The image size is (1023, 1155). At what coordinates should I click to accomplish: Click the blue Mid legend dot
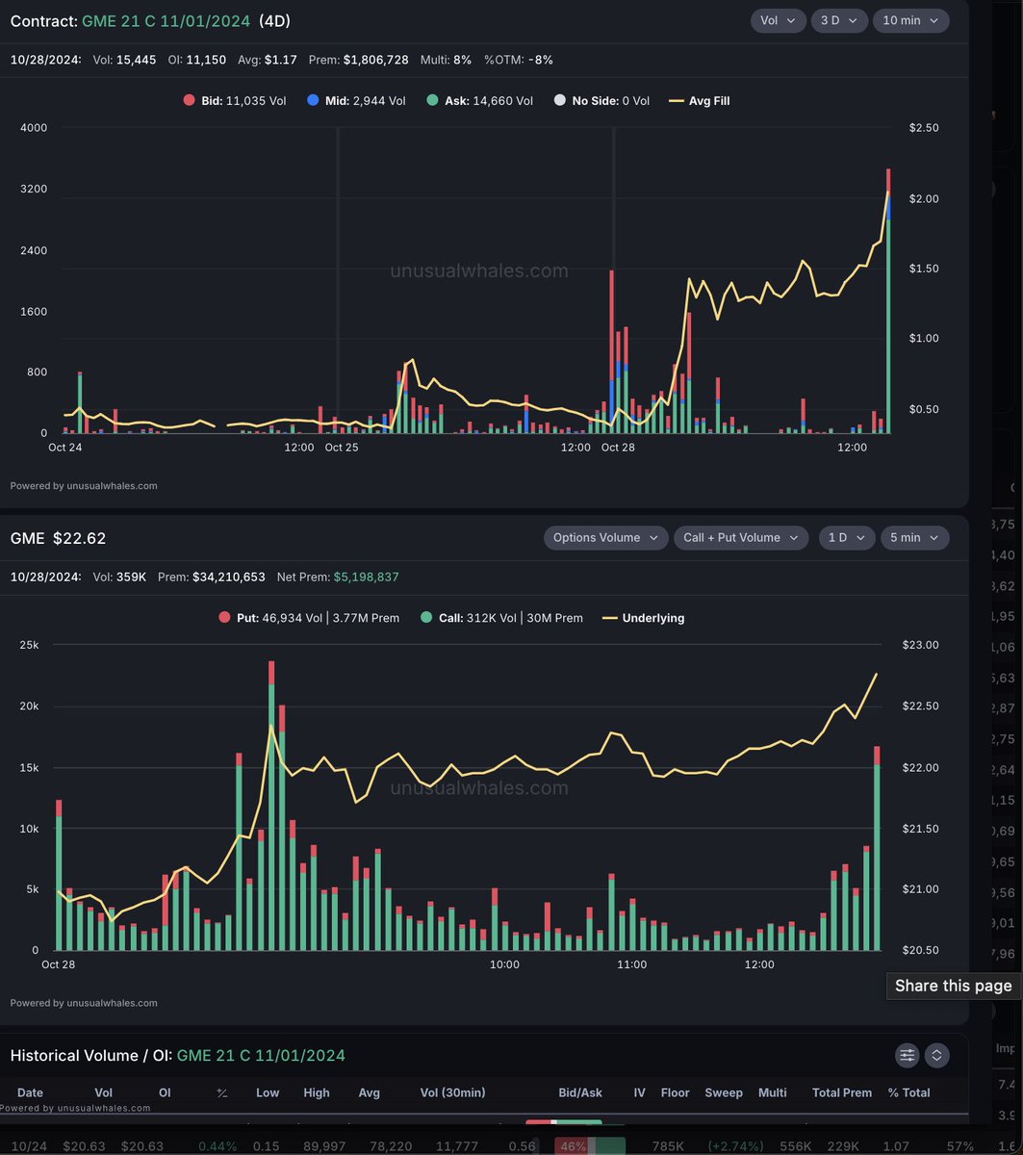313,101
